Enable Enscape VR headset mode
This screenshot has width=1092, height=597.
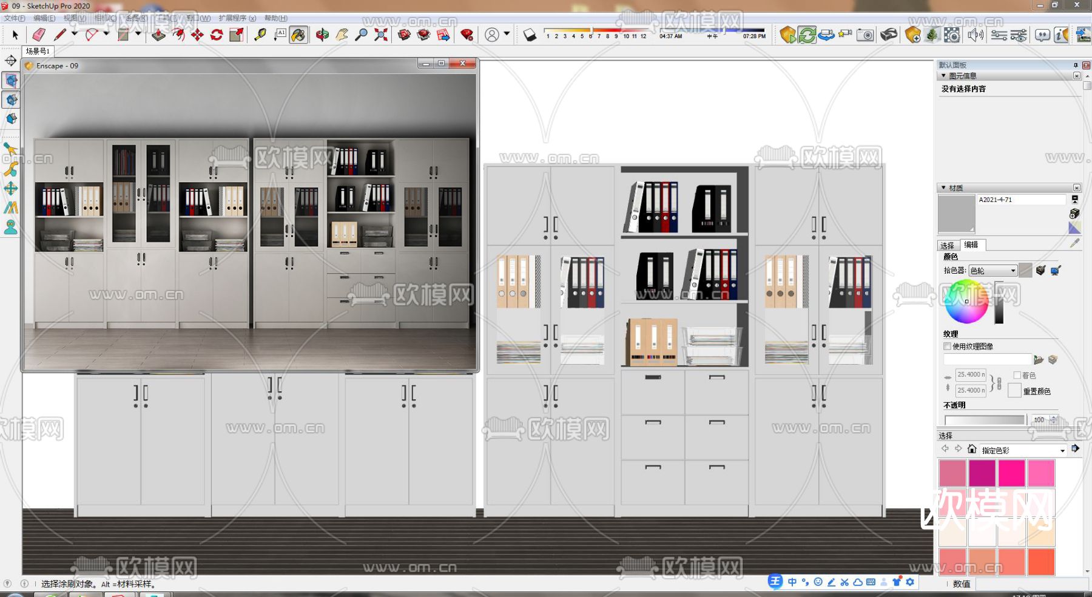[x=889, y=35]
